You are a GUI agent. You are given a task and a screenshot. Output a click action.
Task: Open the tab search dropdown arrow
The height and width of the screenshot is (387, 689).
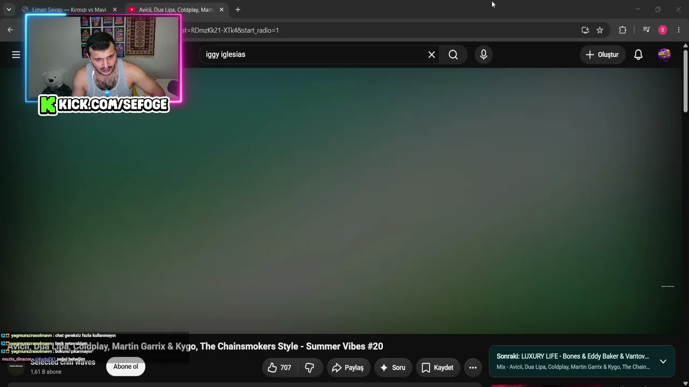tap(9, 10)
